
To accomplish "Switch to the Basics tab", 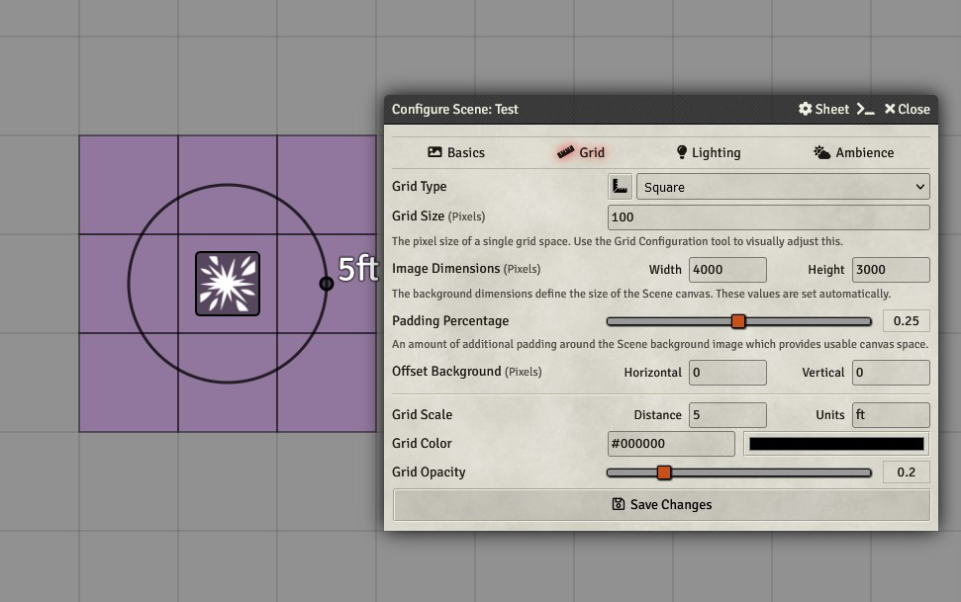I will (456, 152).
